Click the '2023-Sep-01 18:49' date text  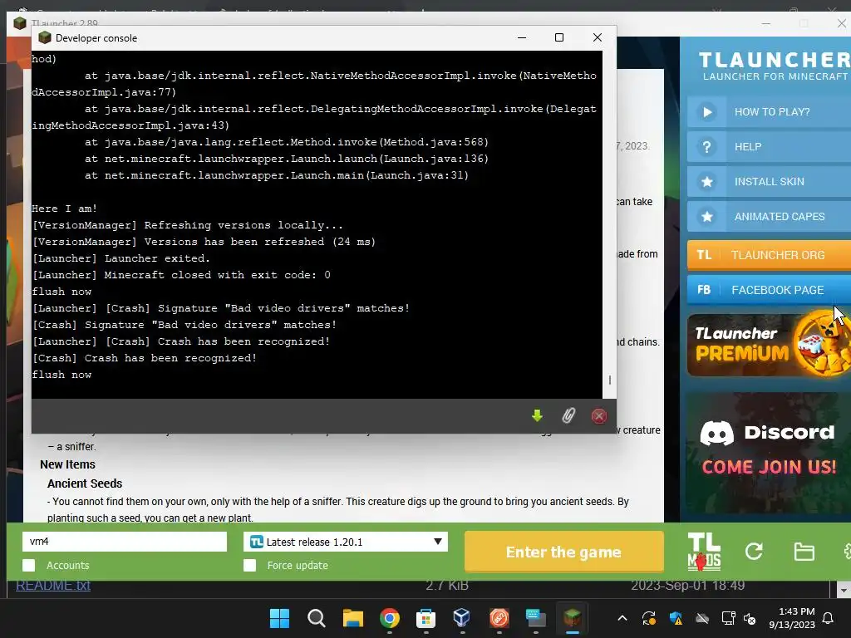[687, 586]
